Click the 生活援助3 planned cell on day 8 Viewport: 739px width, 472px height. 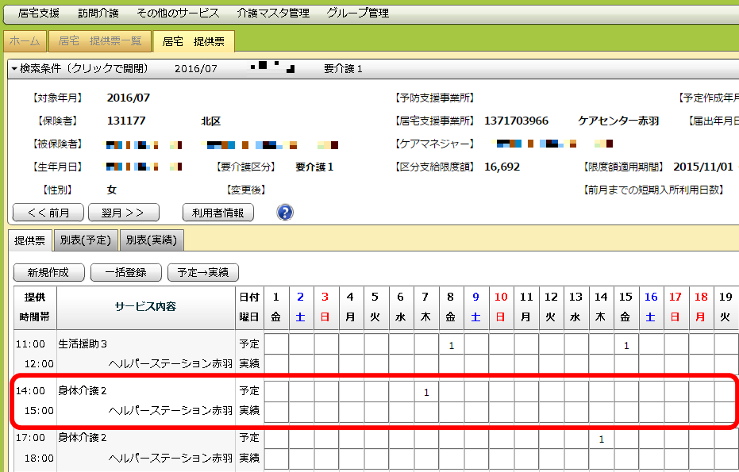coord(451,345)
